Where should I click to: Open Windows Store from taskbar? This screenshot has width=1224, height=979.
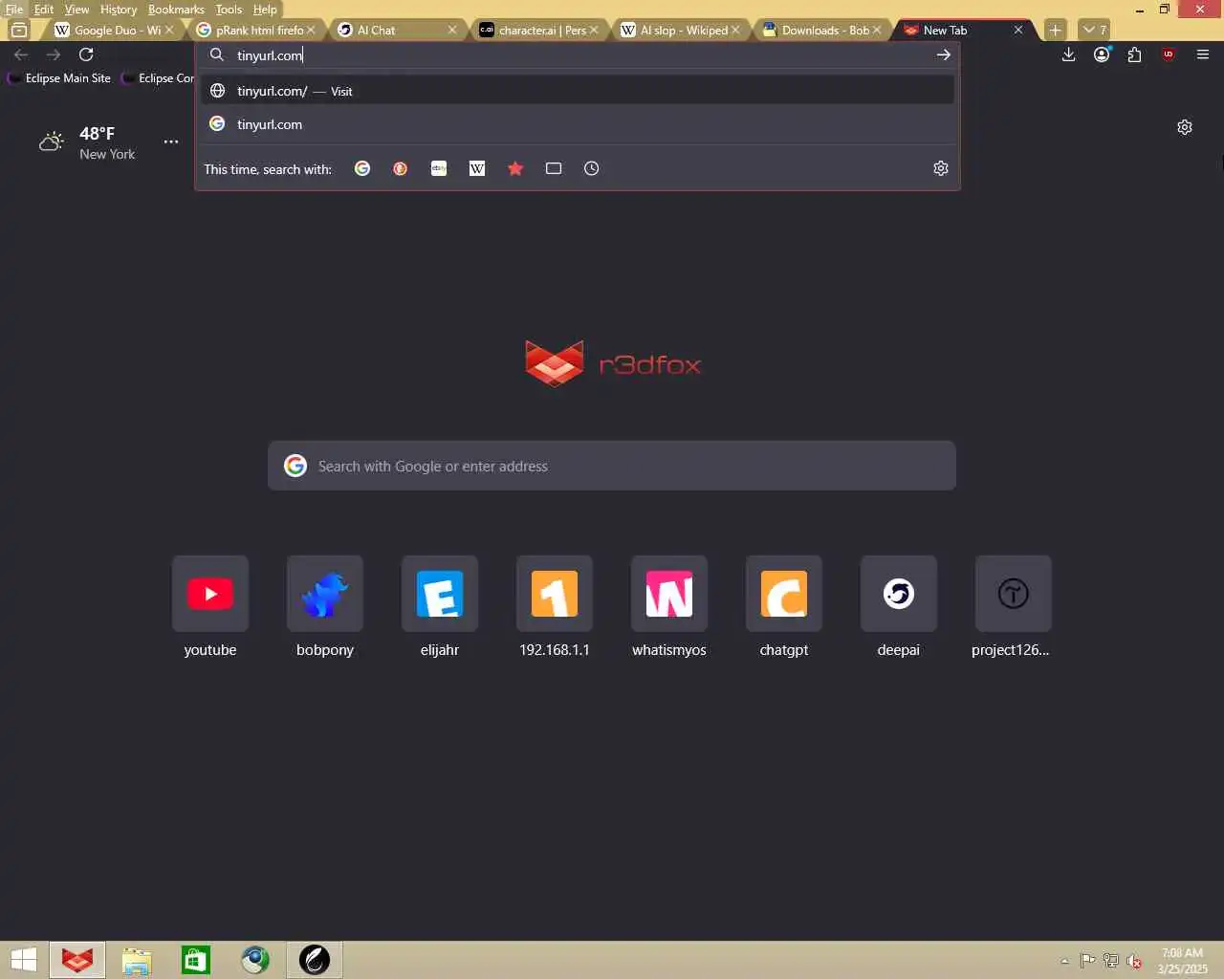pos(196,960)
